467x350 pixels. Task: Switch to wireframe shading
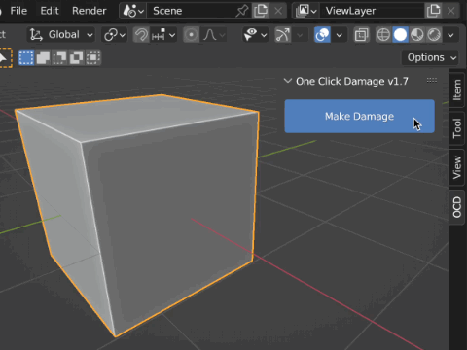pyautogui.click(x=383, y=35)
